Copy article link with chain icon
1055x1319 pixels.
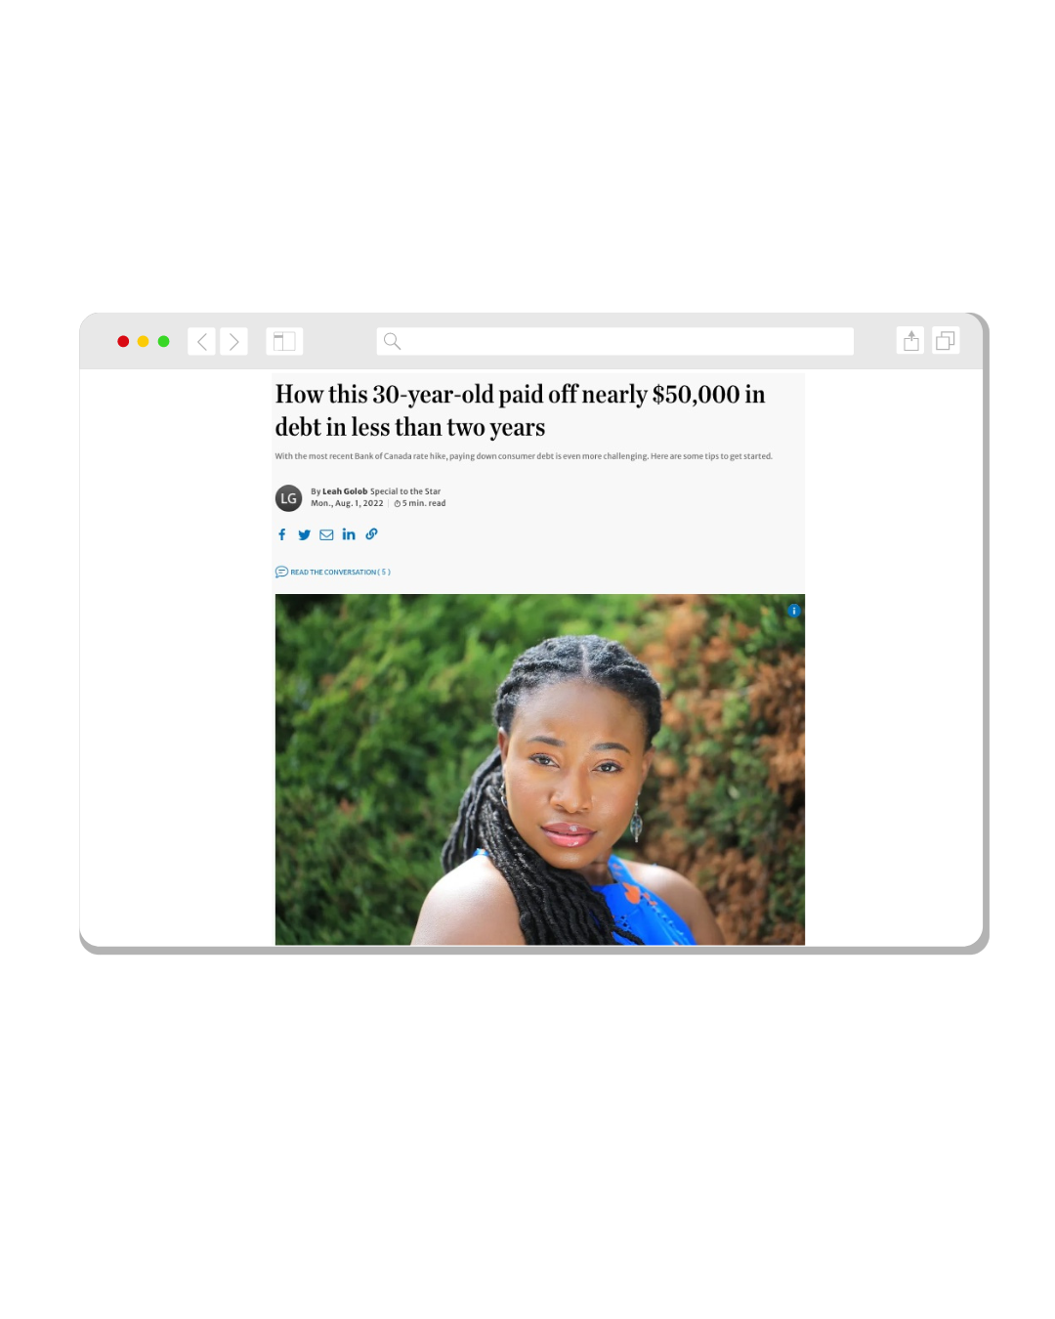[371, 534]
